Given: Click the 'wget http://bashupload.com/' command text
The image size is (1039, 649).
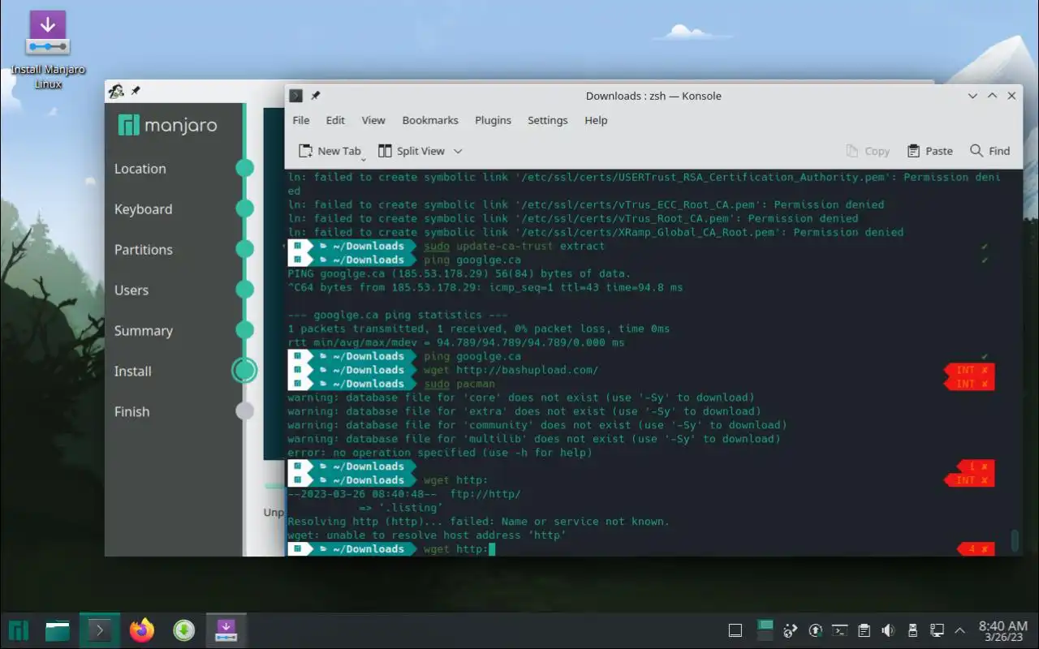Looking at the screenshot, I should [511, 370].
